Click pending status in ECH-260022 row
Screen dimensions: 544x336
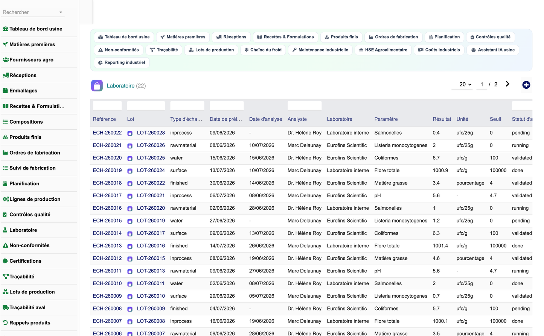(521, 133)
